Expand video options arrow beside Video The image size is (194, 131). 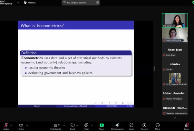tap(27, 125)
